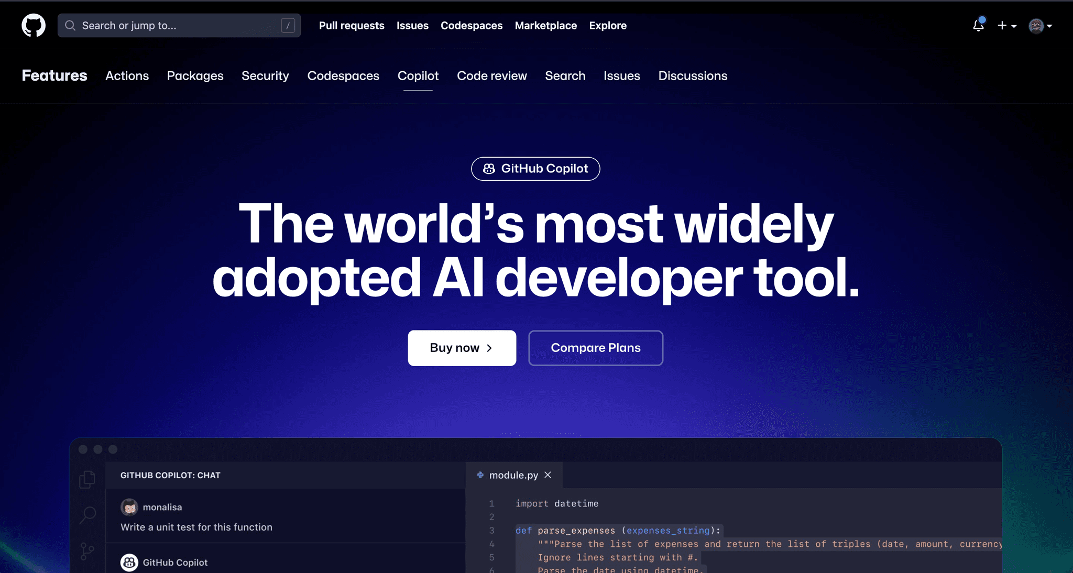Switch to the Security features tab

pyautogui.click(x=265, y=76)
